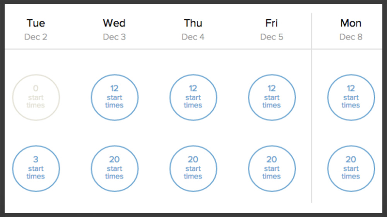Pick Friday's 20 start times circle
The width and height of the screenshot is (387, 217).
pos(272,168)
